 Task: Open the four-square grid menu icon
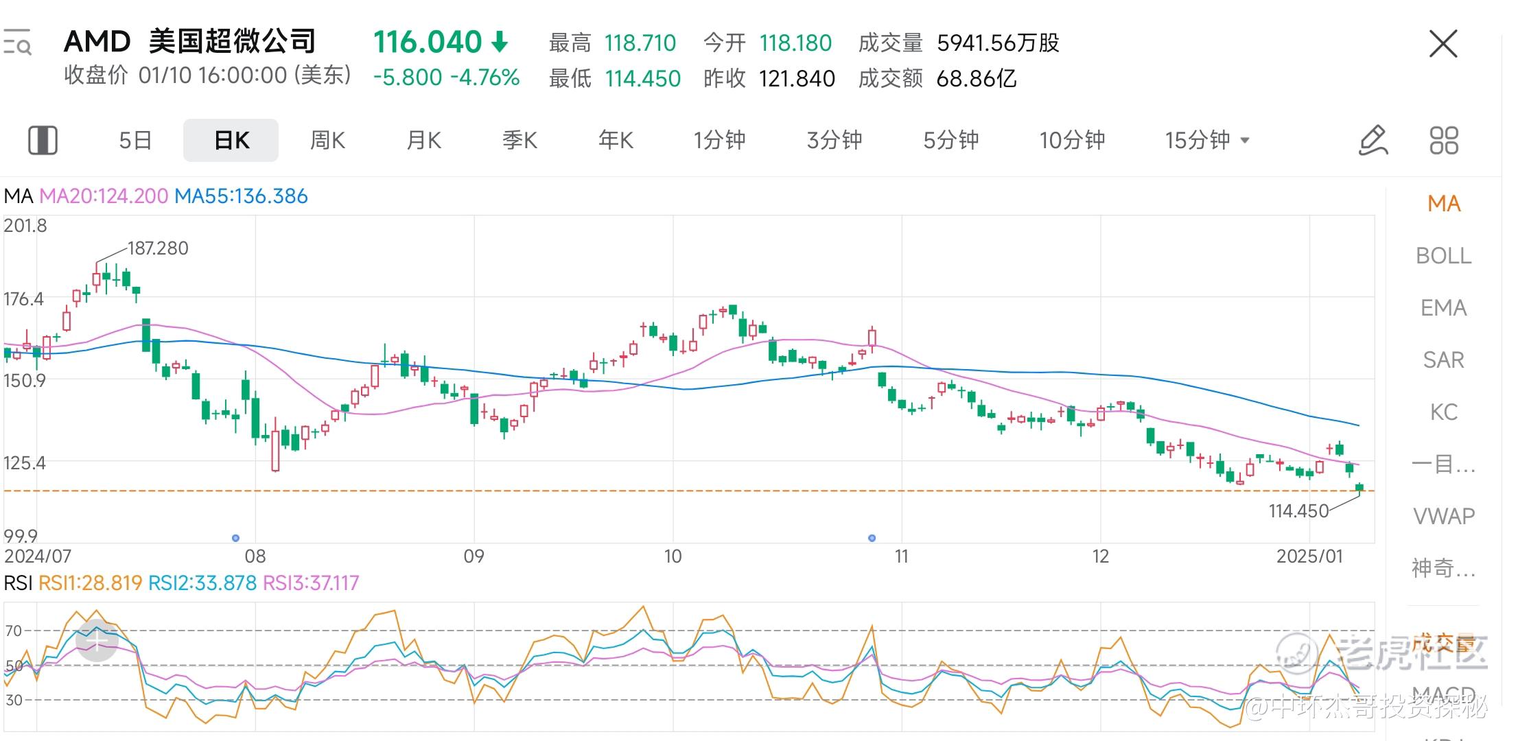tap(1444, 141)
